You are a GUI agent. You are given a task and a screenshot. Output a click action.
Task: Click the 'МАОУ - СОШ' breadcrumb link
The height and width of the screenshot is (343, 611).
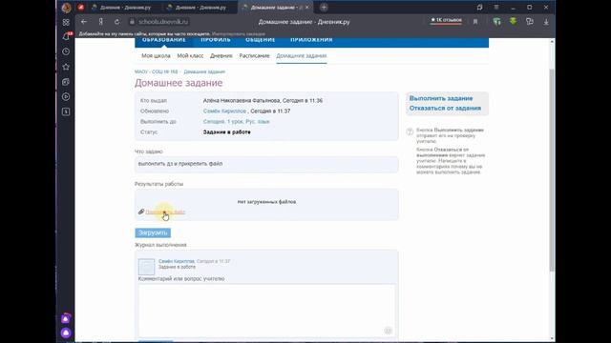coord(157,71)
